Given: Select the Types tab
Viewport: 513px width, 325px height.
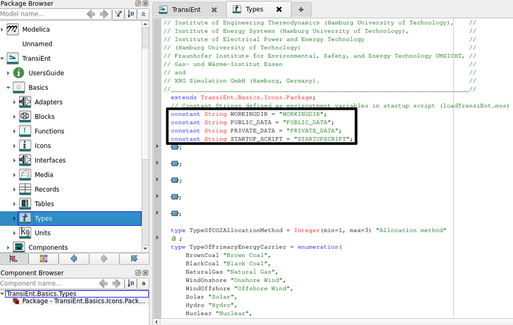Looking at the screenshot, I should (258, 9).
